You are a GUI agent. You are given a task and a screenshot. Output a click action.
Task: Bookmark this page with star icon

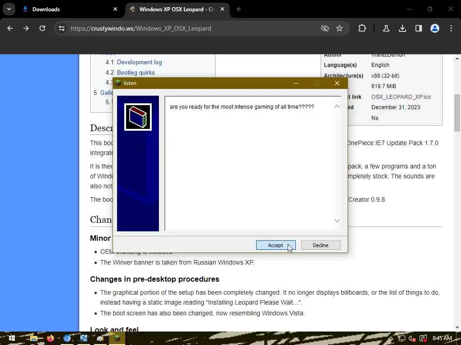[339, 28]
